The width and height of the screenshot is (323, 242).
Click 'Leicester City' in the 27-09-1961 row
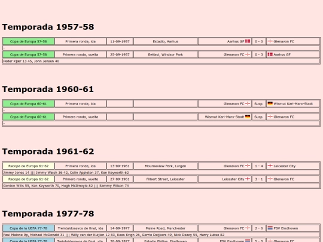[x=233, y=179]
